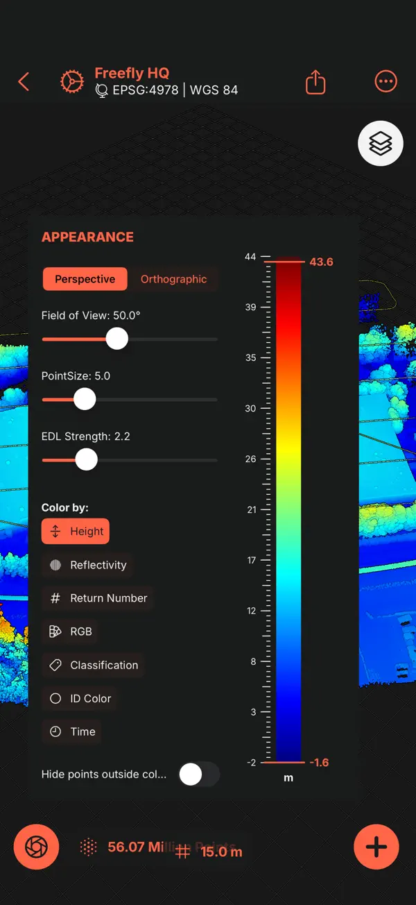Click the 43.6 upper range marker
Viewport: 416px width, 905px height.
coord(321,262)
